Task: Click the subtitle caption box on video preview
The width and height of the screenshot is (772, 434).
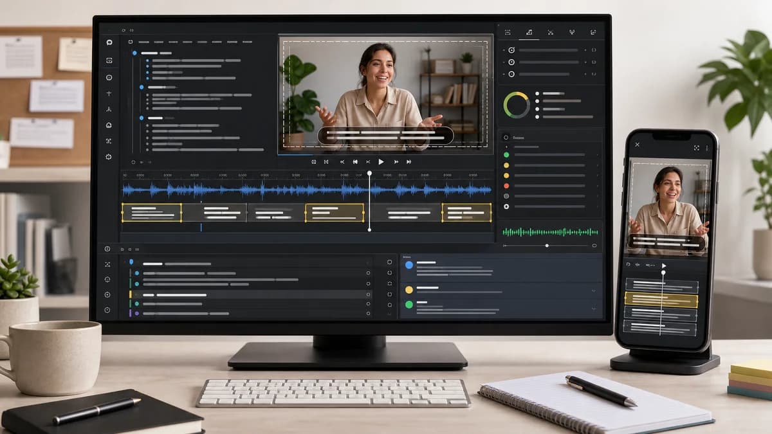Action: (x=385, y=136)
